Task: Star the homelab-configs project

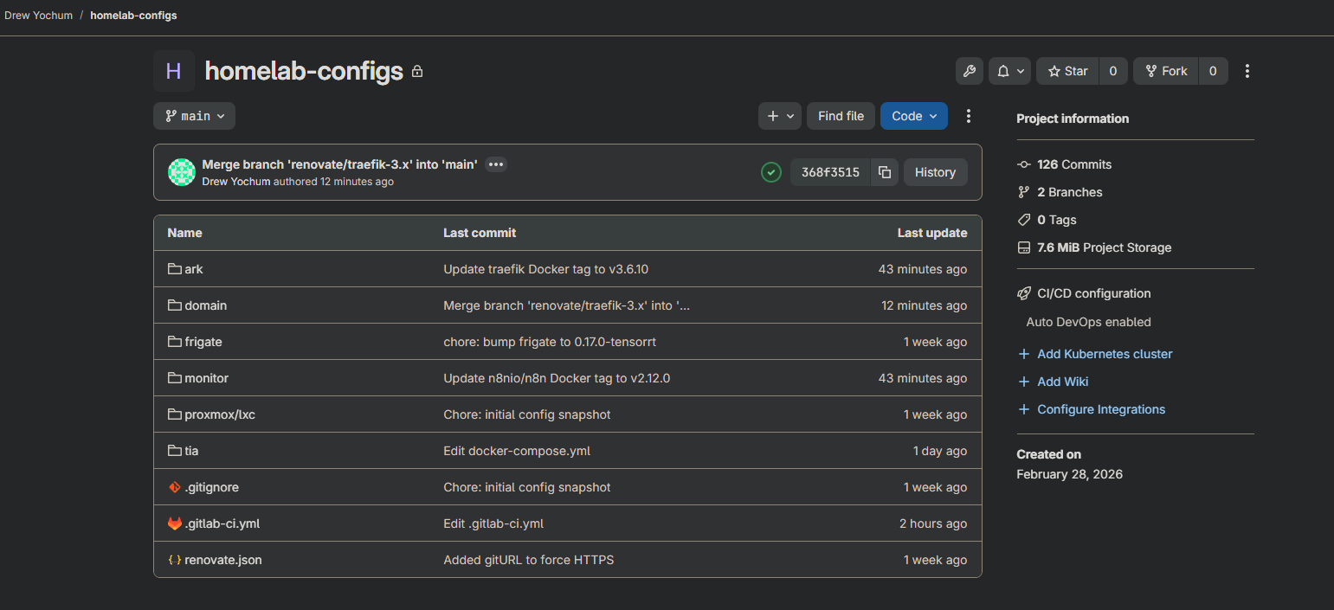Action: [1067, 71]
